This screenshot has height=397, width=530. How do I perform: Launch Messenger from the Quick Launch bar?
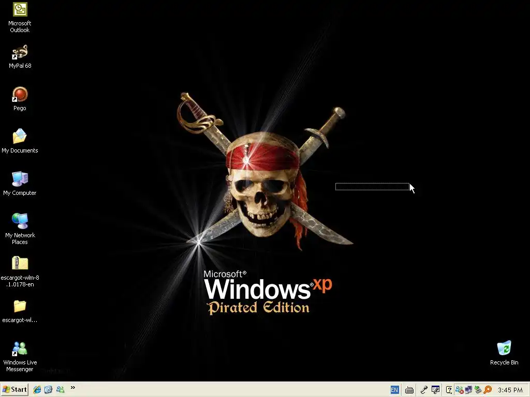tap(60, 390)
